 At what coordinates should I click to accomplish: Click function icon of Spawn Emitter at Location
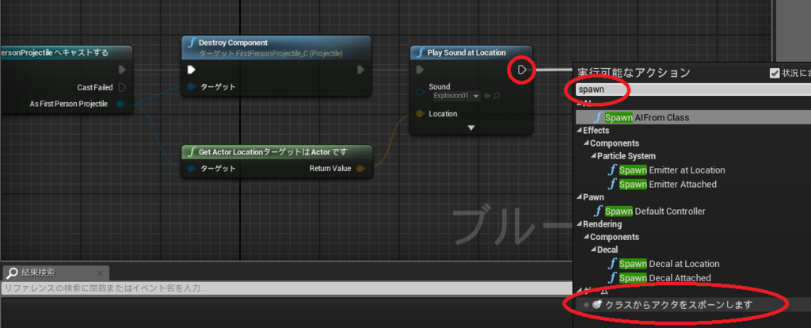tap(614, 170)
